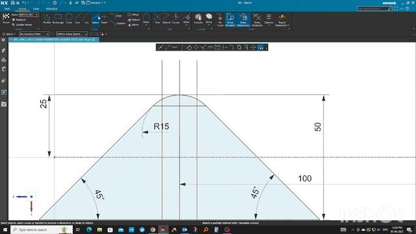The image size is (416, 234).
Task: Click the Offset curve tool
Action: [x=133, y=14]
